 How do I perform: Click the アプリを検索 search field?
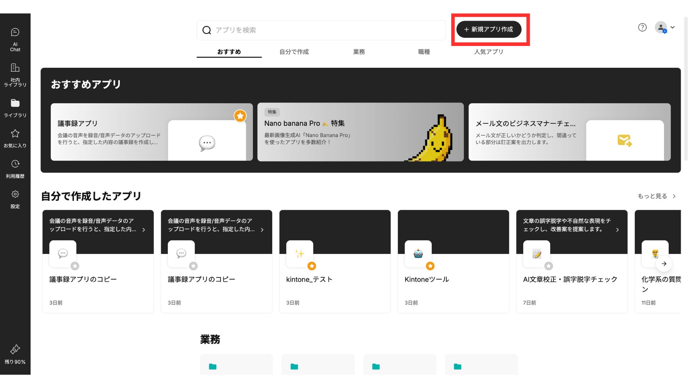(x=324, y=30)
